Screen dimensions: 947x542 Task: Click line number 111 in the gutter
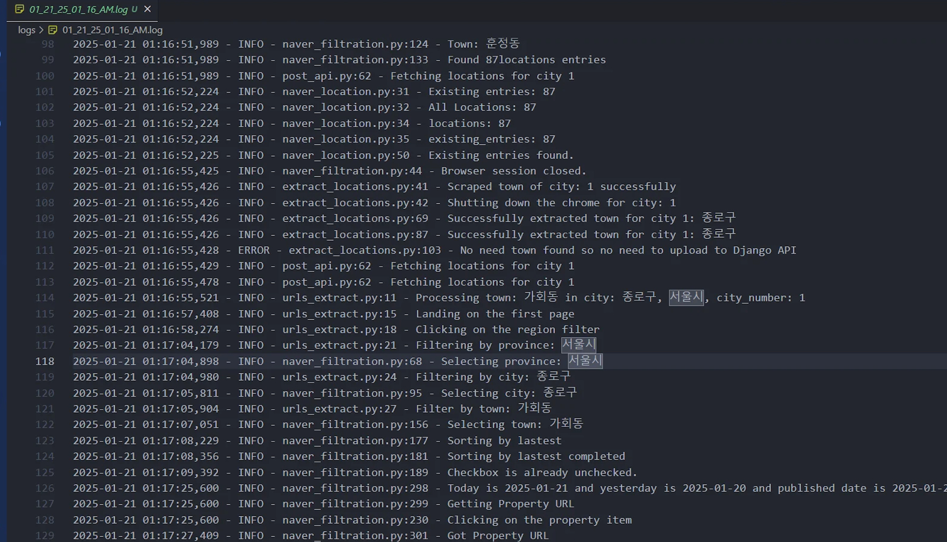[45, 250]
